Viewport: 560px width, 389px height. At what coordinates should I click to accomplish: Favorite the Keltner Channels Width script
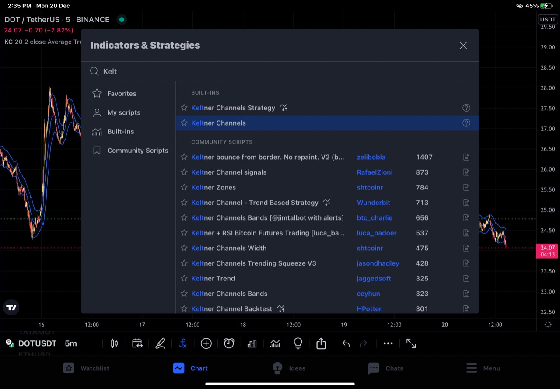pos(184,248)
